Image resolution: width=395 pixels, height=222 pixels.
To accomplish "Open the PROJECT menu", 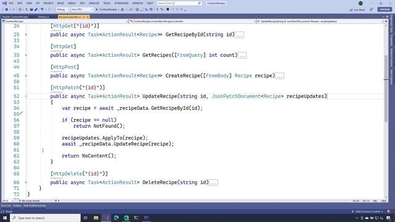I will [48, 3].
